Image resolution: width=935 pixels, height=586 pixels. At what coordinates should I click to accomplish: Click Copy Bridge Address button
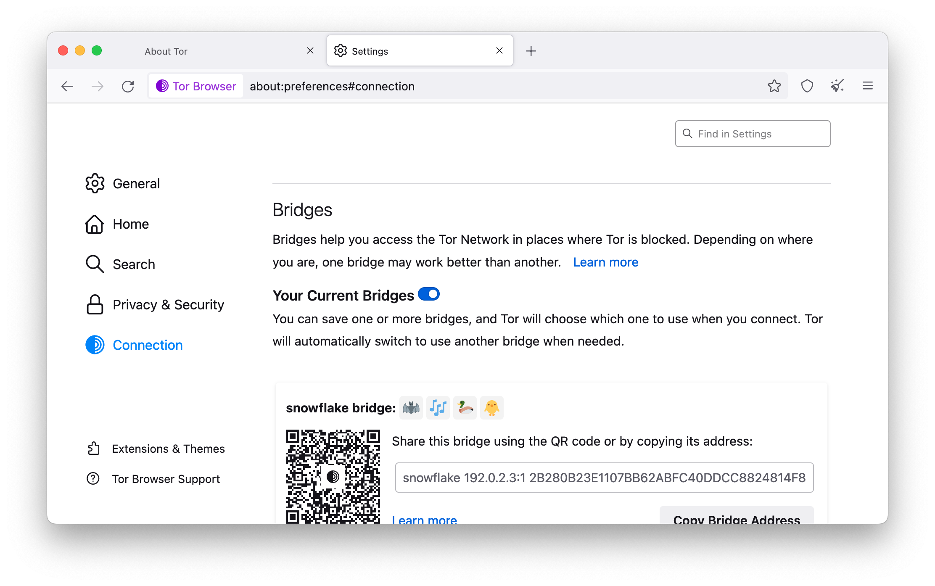[x=737, y=515]
